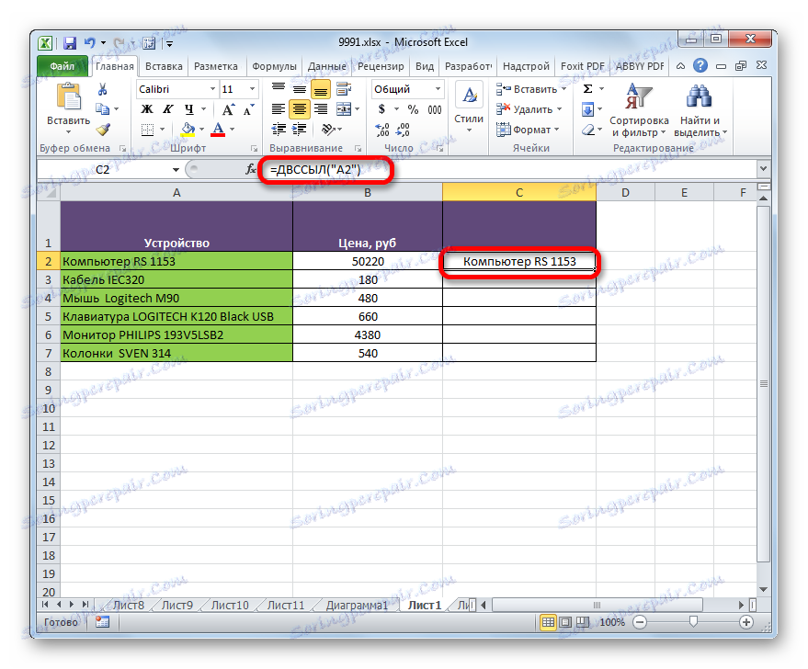Toggle bottom vertical alignment
Viewport: 808px width, 669px height.
point(321,90)
